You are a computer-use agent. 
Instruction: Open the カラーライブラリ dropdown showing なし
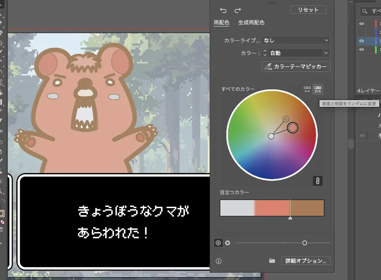tap(296, 40)
